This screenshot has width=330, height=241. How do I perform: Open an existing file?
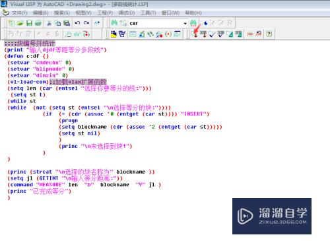[x=20, y=23]
